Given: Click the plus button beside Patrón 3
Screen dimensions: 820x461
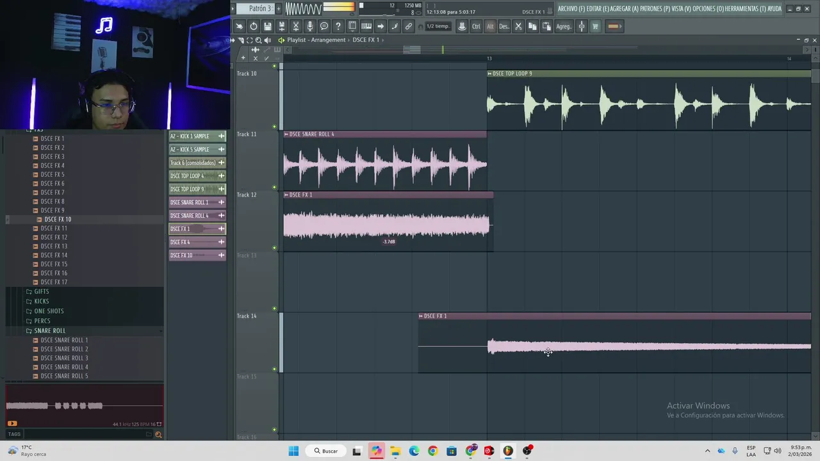Looking at the screenshot, I should 279,8.
